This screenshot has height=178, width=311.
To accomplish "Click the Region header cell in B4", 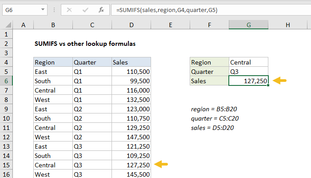I will [x=52, y=62].
